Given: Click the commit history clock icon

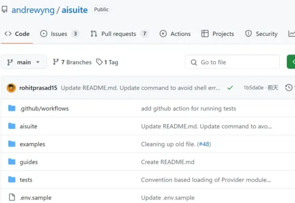Looking at the screenshot, I should pos(289,88).
